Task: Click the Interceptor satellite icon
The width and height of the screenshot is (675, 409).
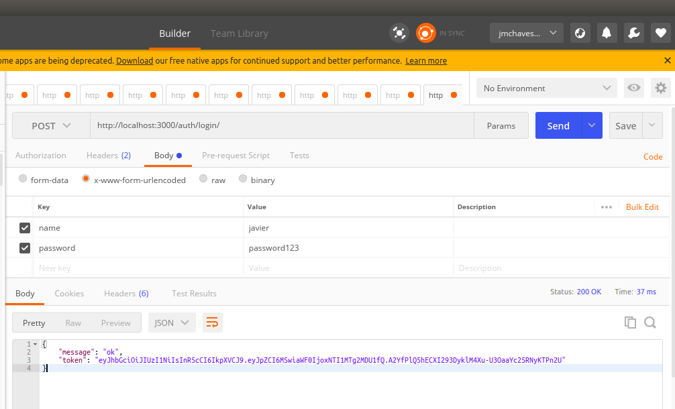Action: (x=399, y=32)
